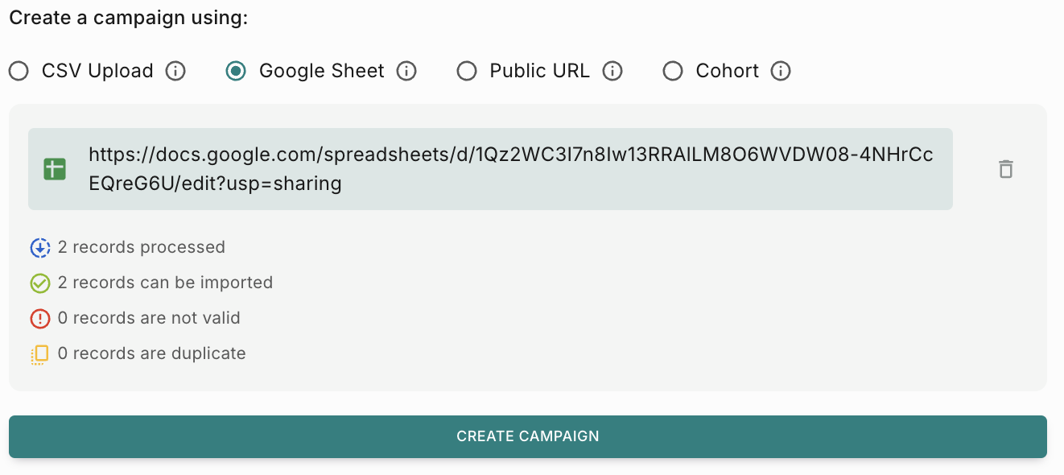Screen dimensions: 1064x475
Task: Click the Google Sheets URL text
Action: click(x=510, y=169)
